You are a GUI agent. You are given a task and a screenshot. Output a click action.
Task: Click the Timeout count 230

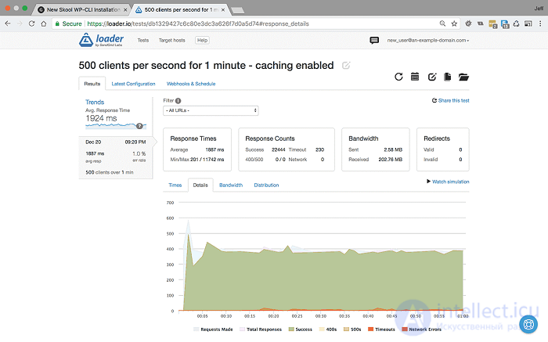319,149
